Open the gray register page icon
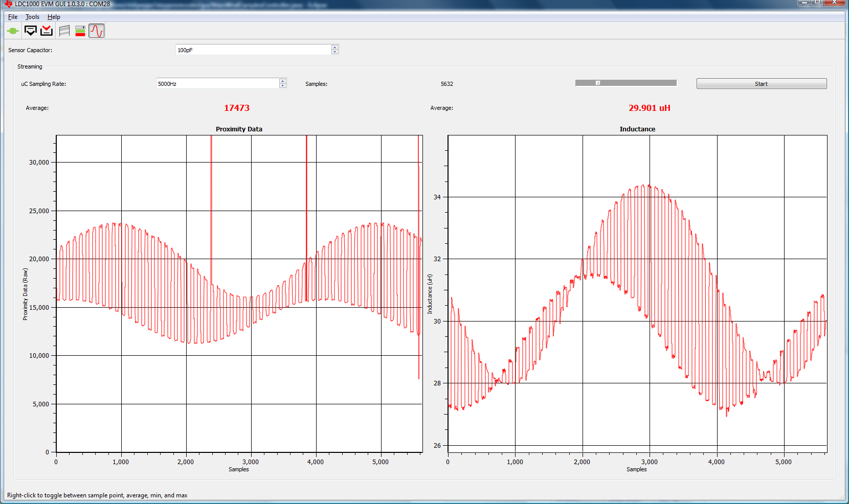This screenshot has height=504, width=849. [64, 31]
